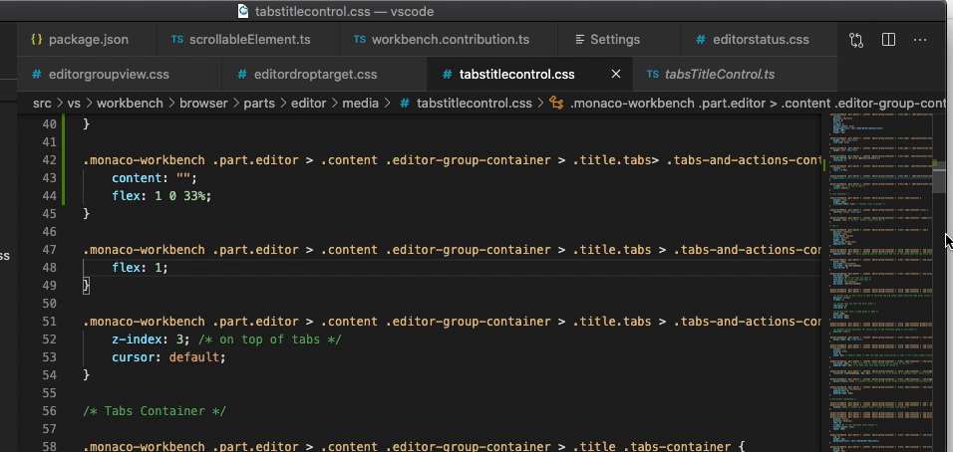Click line number 42 in gutter

click(x=49, y=160)
